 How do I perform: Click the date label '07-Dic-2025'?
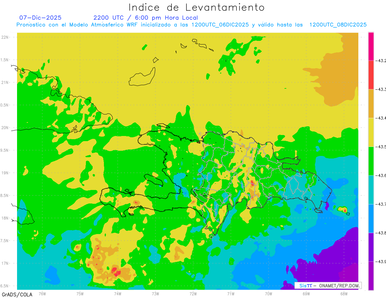pyautogui.click(x=40, y=18)
